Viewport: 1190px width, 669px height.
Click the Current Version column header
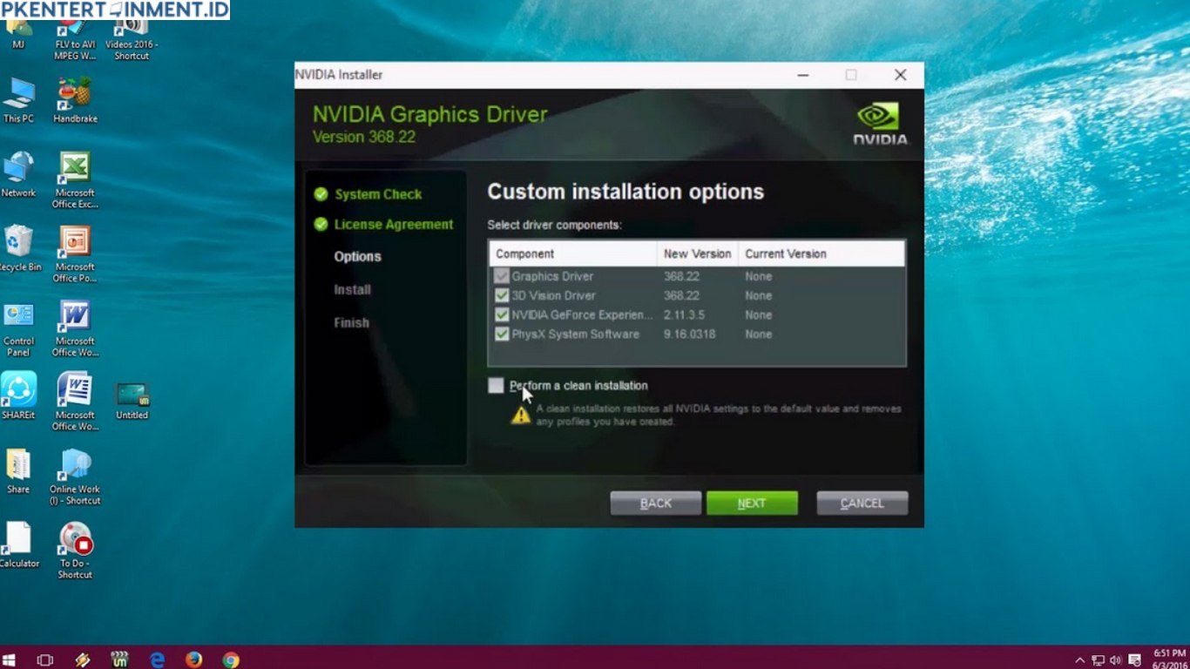coord(822,253)
